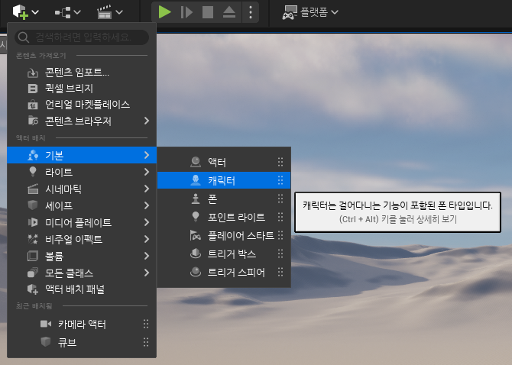Click the skip frame advance button
Image resolution: width=512 pixels, height=365 pixels.
point(186,12)
